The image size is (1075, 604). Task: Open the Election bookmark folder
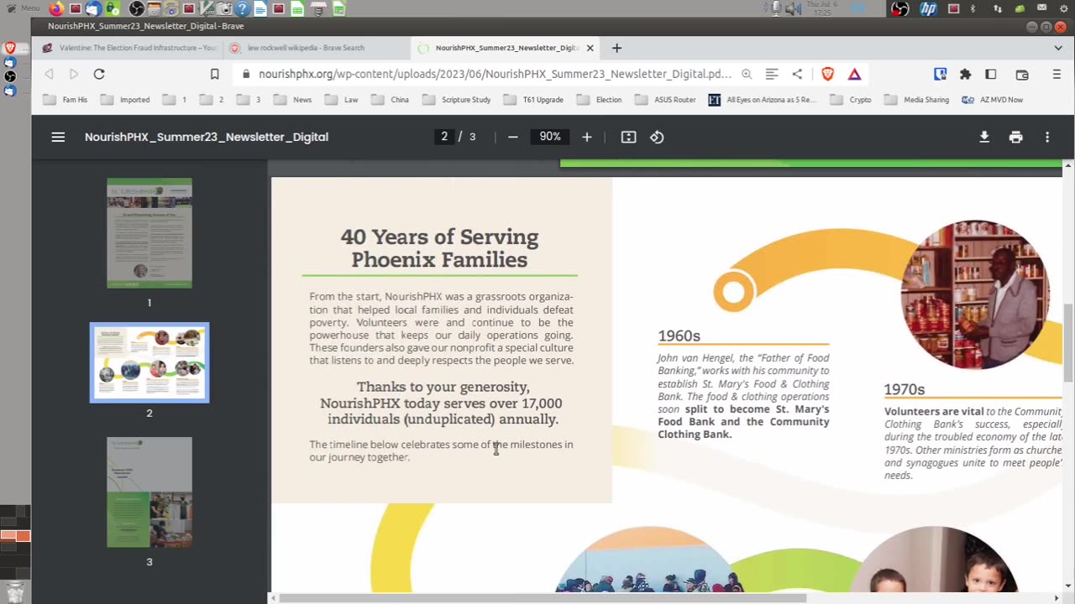click(x=600, y=100)
